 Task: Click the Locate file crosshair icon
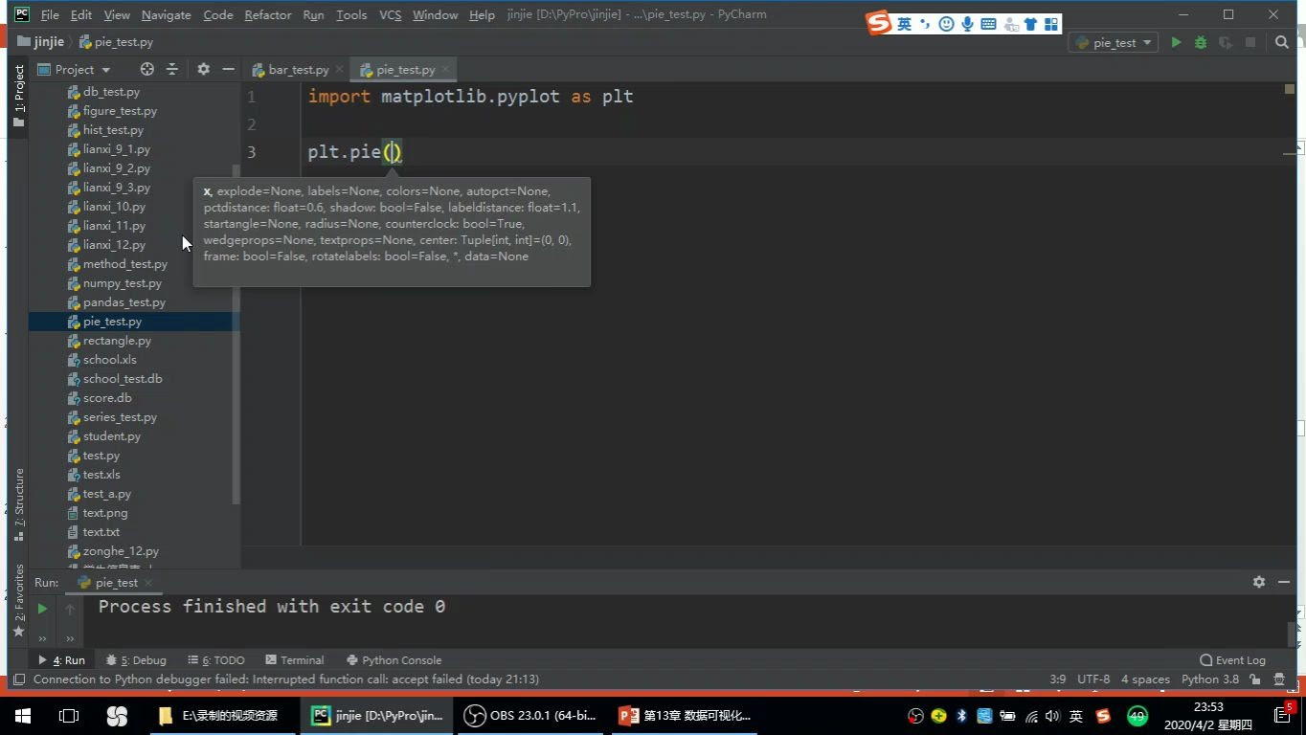(x=146, y=69)
